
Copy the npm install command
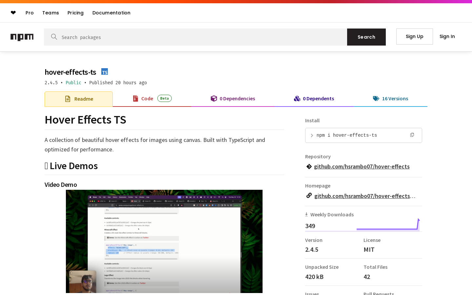(412, 135)
